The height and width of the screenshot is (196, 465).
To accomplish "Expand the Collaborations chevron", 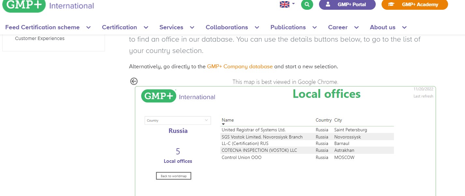I will pos(257,28).
